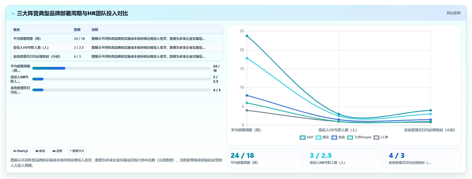The image size is (472, 179).
Task: Hide the 飞书People legend series
Action: tap(359, 137)
